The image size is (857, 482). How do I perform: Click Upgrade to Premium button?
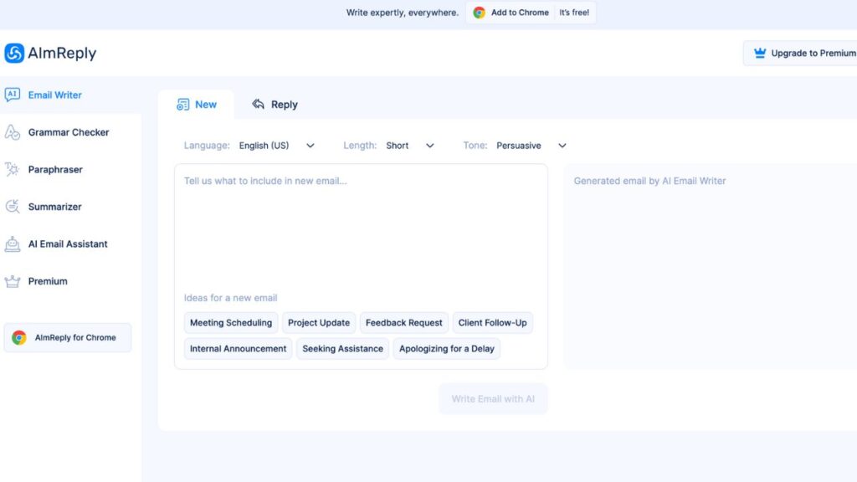point(800,53)
